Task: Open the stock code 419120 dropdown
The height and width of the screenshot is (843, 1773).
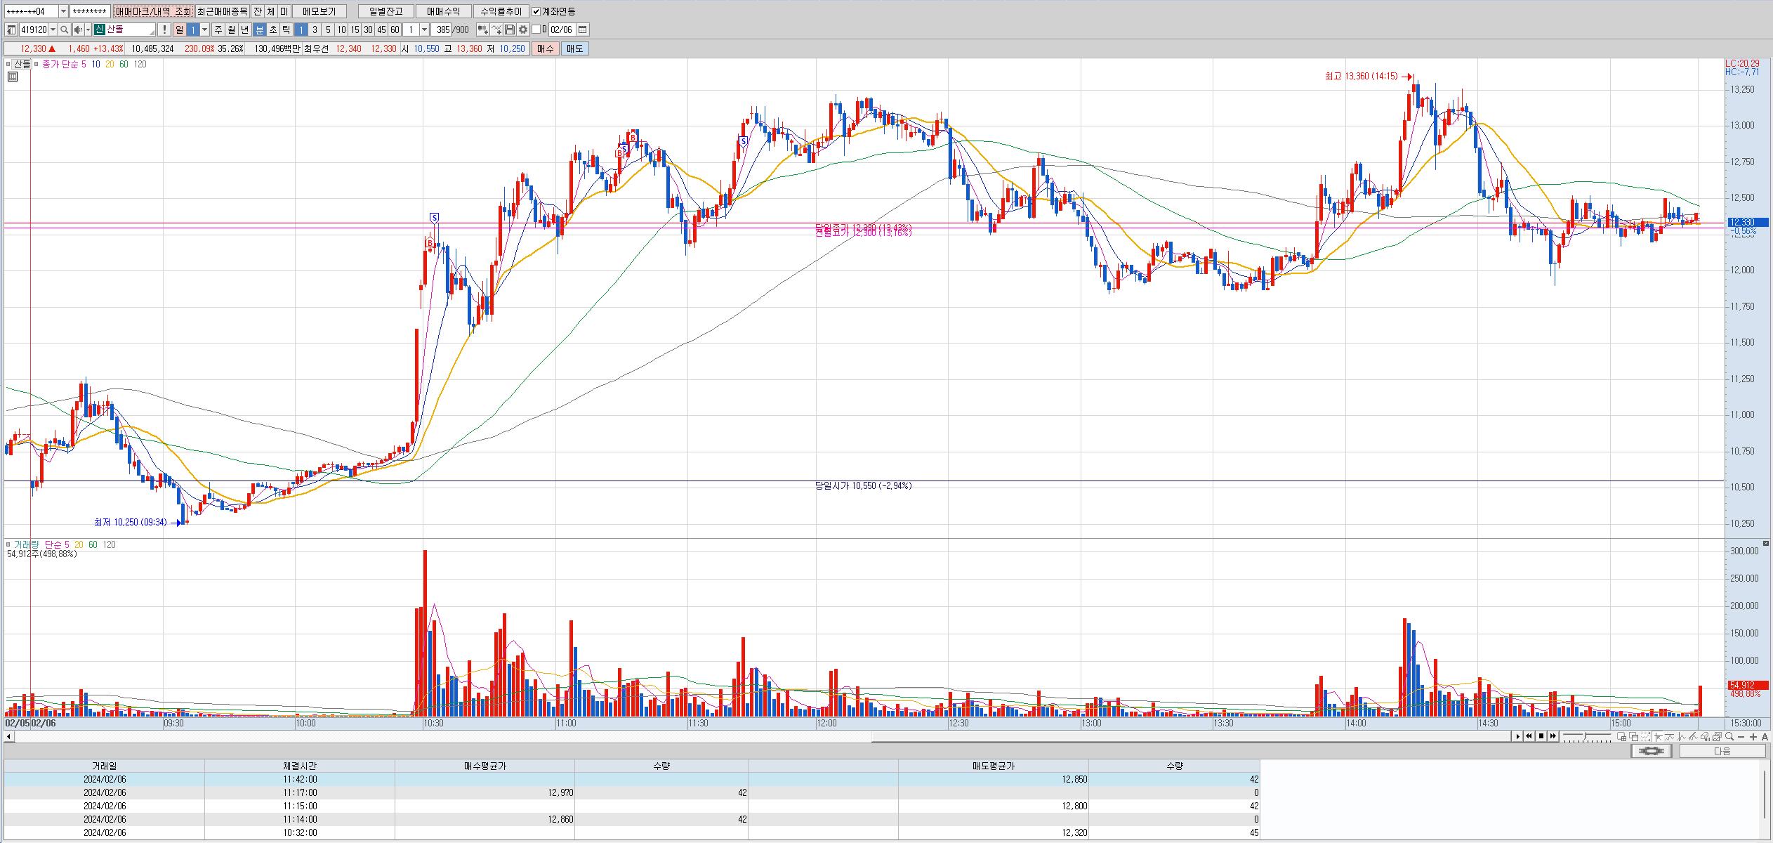Action: tap(53, 30)
